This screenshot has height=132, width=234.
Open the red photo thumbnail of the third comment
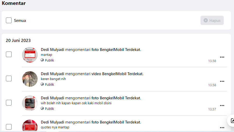pyautogui.click(x=30, y=103)
